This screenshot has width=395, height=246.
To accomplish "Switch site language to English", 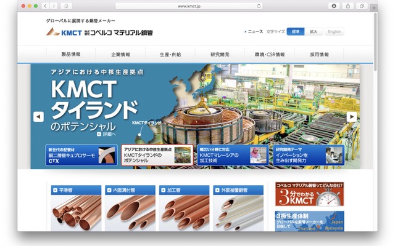I will click(335, 31).
